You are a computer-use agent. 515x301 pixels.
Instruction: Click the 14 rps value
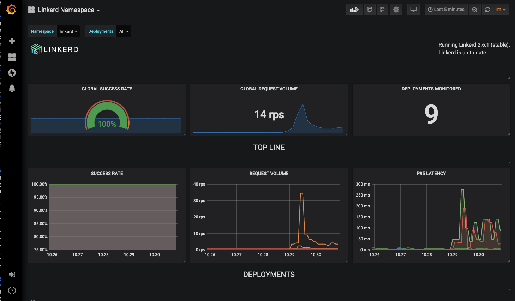tap(269, 115)
